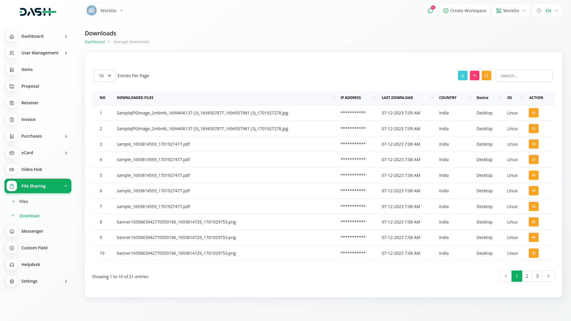Open the entries per page dropdown
Viewport: 571px width, 321px height.
[105, 76]
